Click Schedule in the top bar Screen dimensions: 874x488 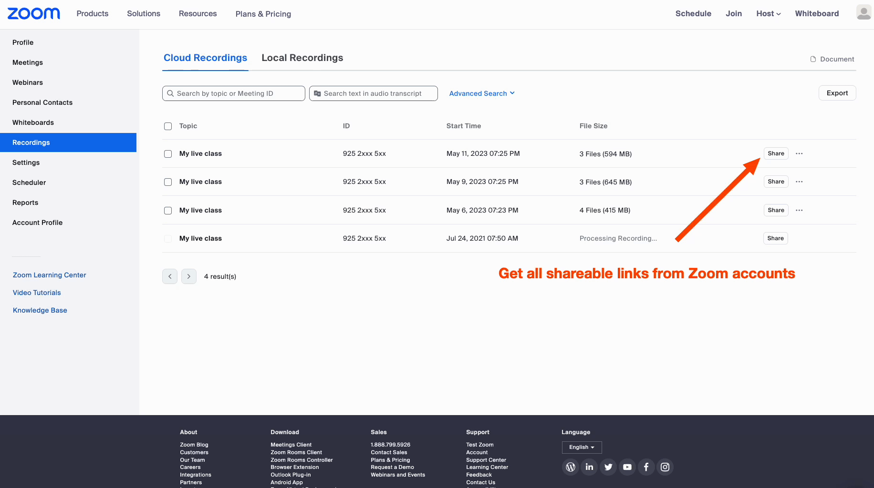tap(693, 14)
